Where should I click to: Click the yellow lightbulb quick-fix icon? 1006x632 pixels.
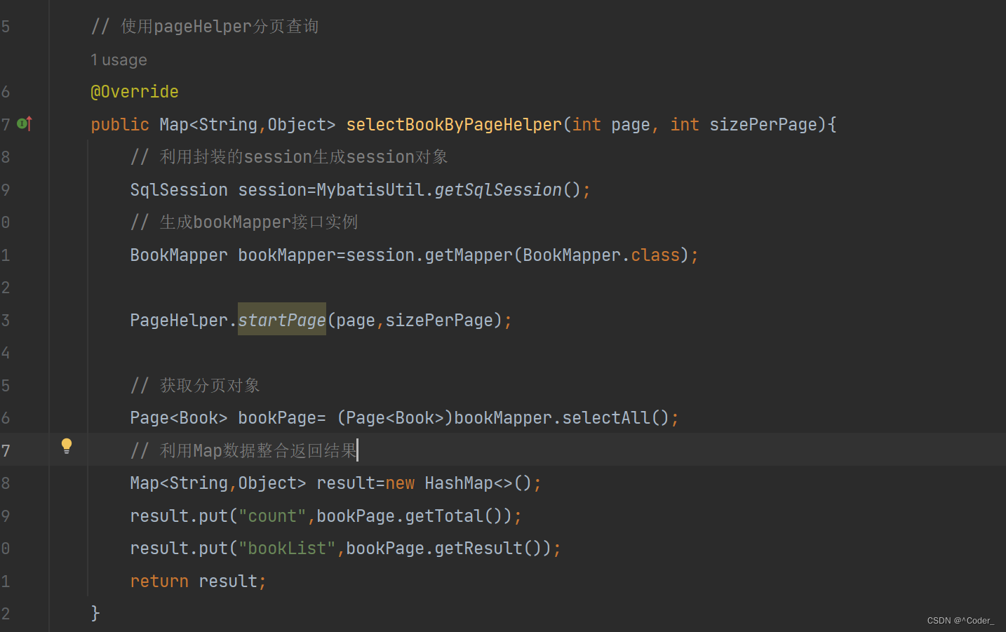(x=67, y=445)
